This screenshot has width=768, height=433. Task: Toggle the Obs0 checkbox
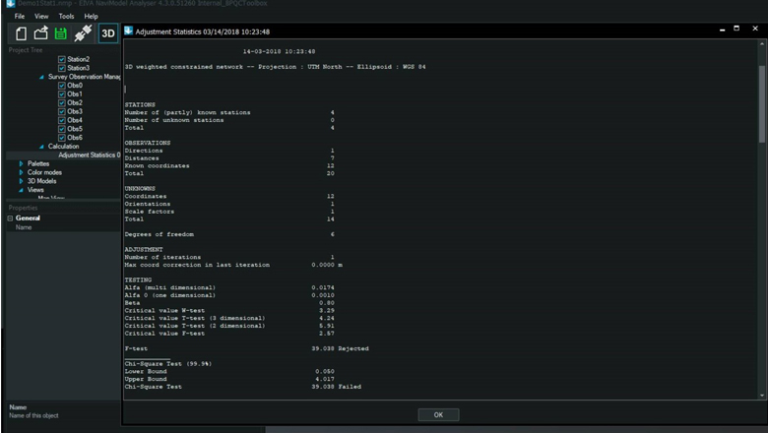[x=62, y=86]
